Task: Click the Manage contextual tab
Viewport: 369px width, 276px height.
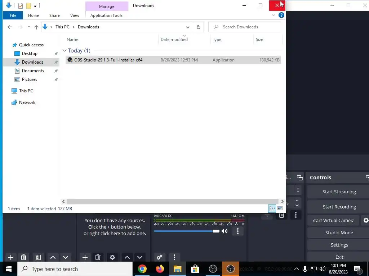Action: [x=107, y=6]
